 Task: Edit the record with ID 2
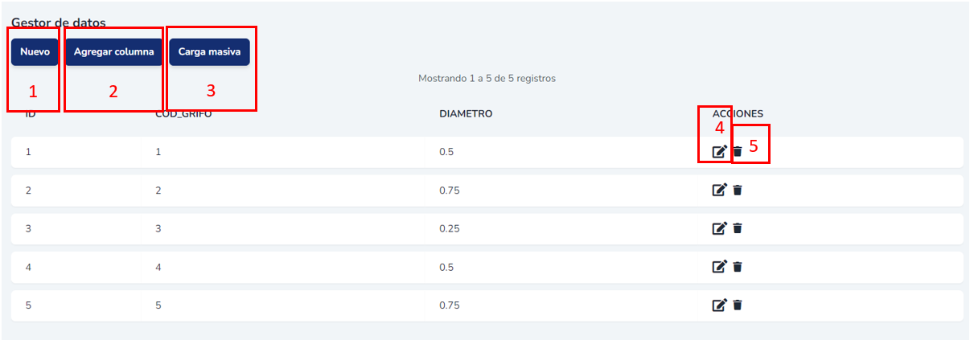click(720, 190)
